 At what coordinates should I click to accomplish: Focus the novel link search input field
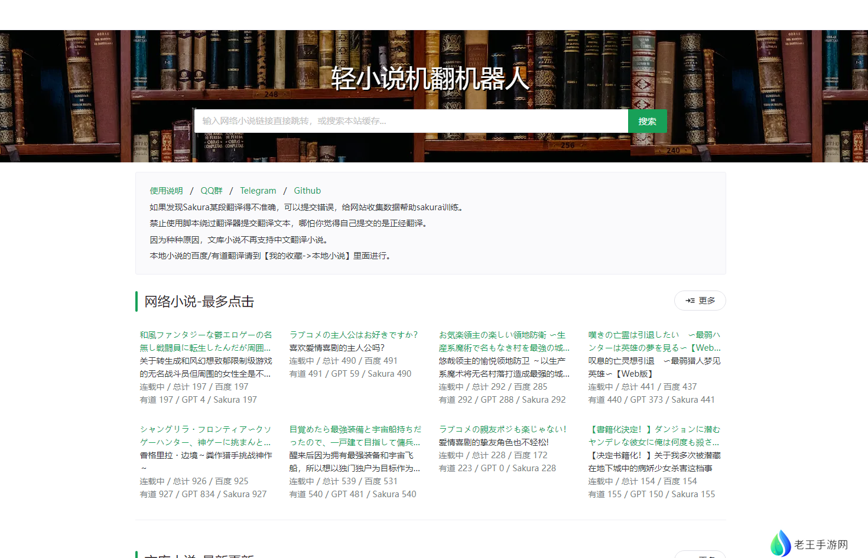pyautogui.click(x=411, y=121)
